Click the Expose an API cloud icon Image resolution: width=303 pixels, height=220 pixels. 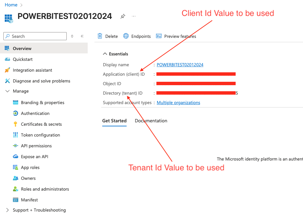tap(16, 156)
